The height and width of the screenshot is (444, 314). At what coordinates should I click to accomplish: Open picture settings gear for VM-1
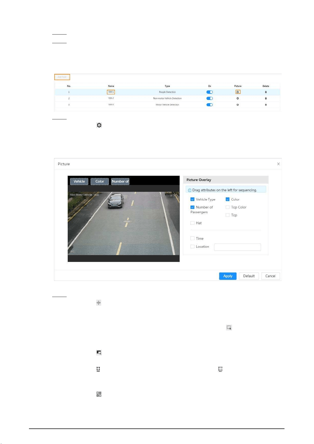click(238, 92)
